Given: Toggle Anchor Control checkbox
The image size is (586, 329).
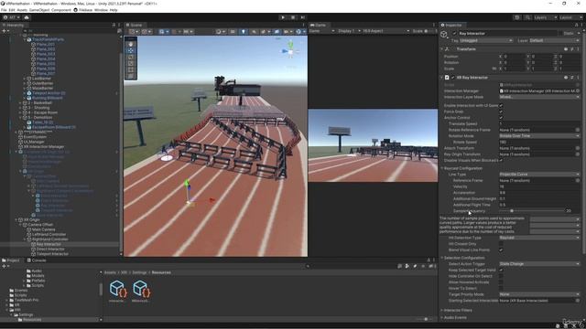Looking at the screenshot, I should coord(501,118).
